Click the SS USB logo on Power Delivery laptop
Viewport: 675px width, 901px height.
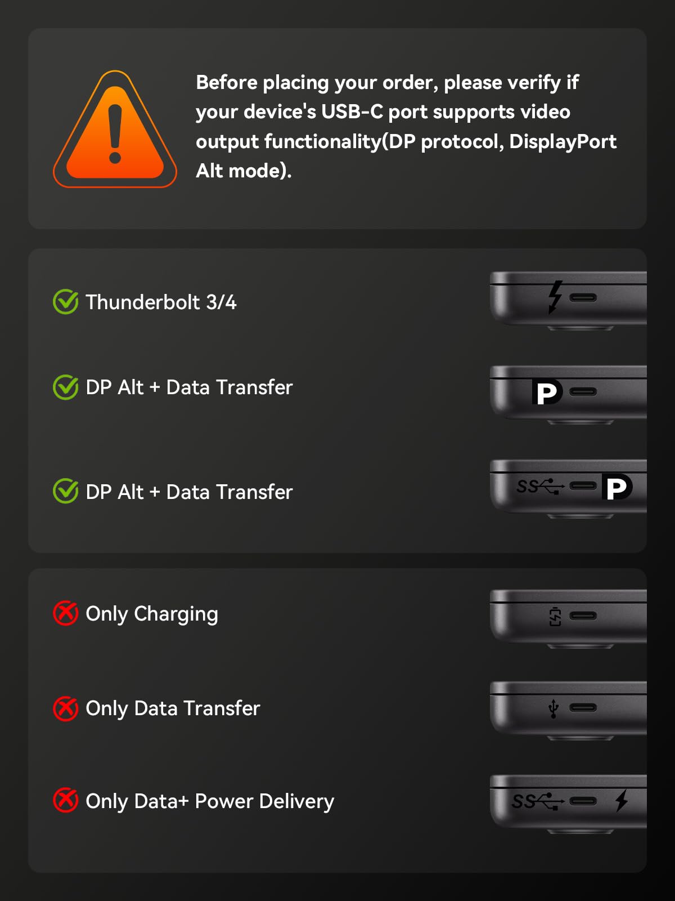point(537,801)
